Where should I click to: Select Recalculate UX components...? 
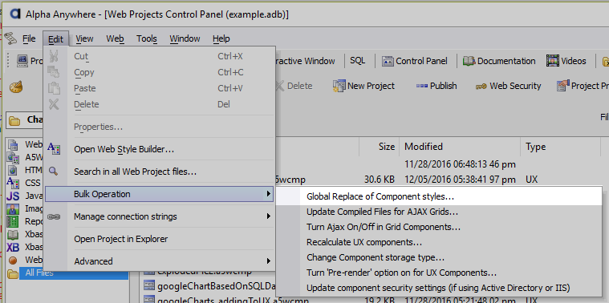pyautogui.click(x=364, y=242)
